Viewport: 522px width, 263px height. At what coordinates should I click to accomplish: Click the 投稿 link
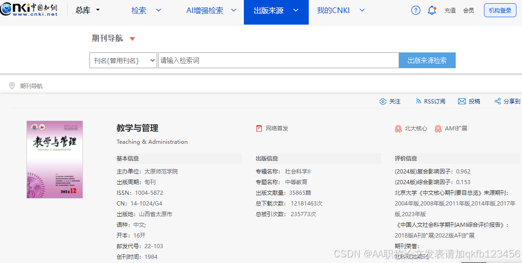(x=474, y=102)
